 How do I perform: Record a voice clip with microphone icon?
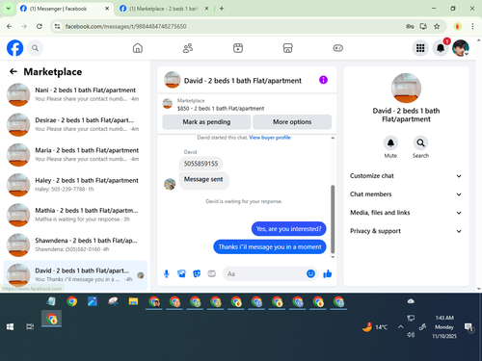(167, 273)
